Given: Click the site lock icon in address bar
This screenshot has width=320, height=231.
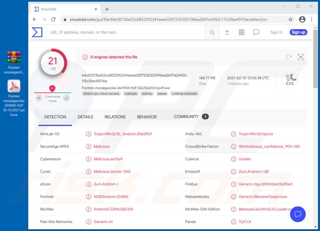Looking at the screenshot, I should point(65,19).
